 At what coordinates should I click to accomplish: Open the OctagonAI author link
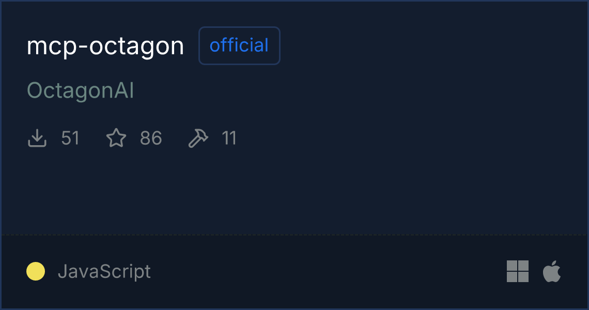81,90
